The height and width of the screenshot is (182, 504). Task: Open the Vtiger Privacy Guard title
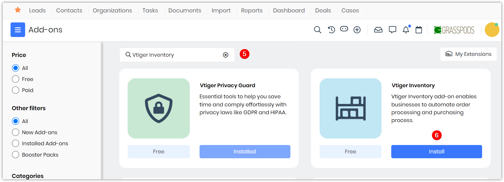tap(227, 85)
